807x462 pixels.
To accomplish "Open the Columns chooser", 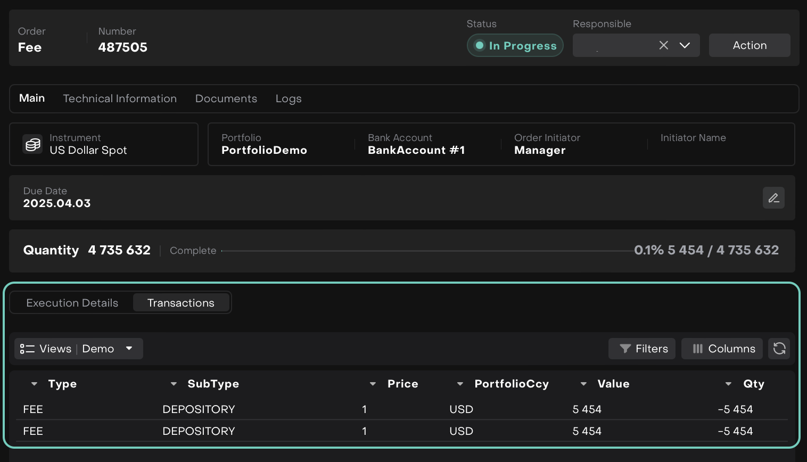I will pyautogui.click(x=722, y=349).
